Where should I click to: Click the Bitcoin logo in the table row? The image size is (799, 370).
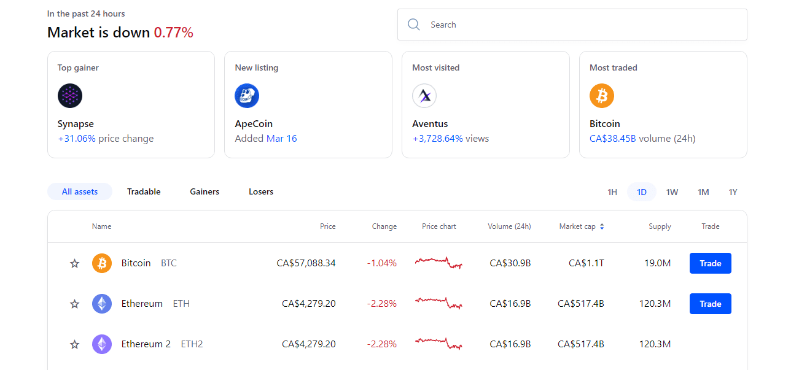click(102, 263)
